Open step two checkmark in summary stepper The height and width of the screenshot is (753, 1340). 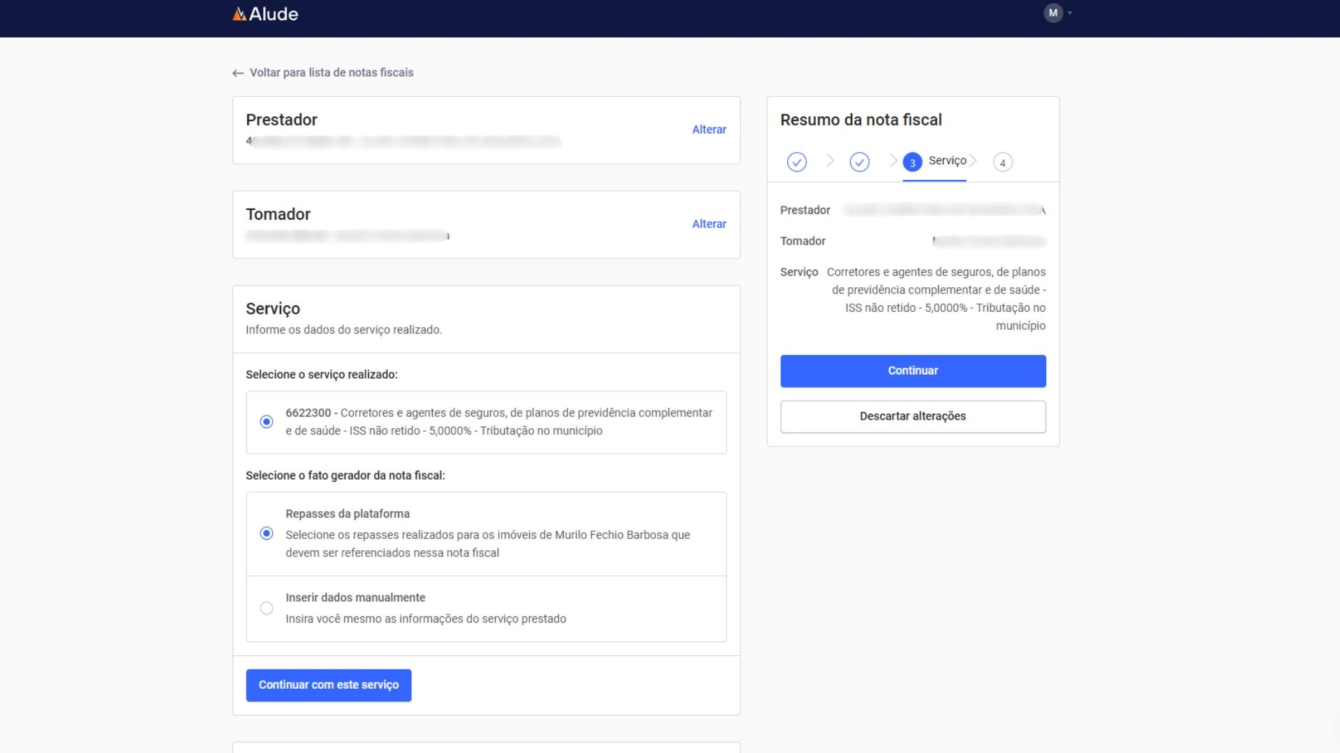pyautogui.click(x=860, y=162)
